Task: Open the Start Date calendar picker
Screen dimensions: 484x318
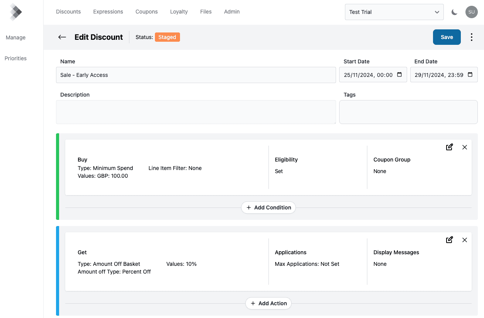Action: tap(400, 75)
